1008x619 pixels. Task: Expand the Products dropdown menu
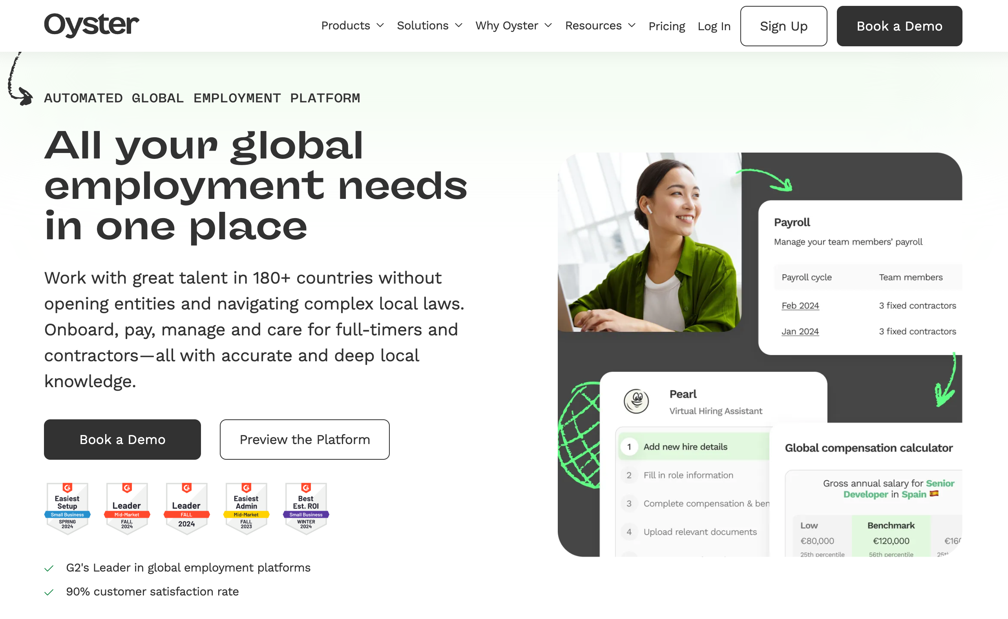(352, 26)
